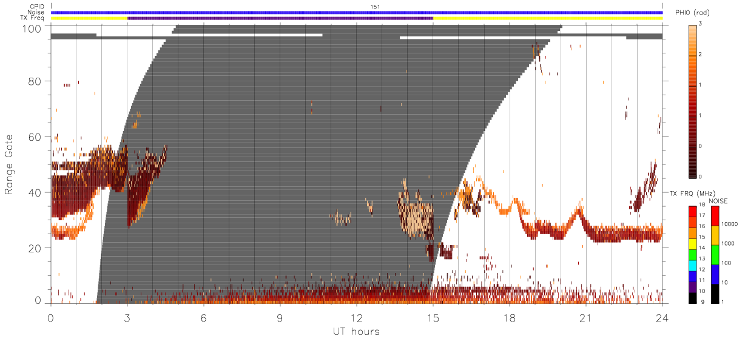Image resolution: width=745 pixels, height=344 pixels.
Task: Click the 24 tick on UT hours axis
Action: point(662,317)
